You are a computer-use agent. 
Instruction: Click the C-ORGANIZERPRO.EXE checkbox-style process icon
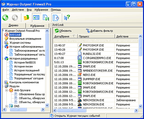point(80,58)
